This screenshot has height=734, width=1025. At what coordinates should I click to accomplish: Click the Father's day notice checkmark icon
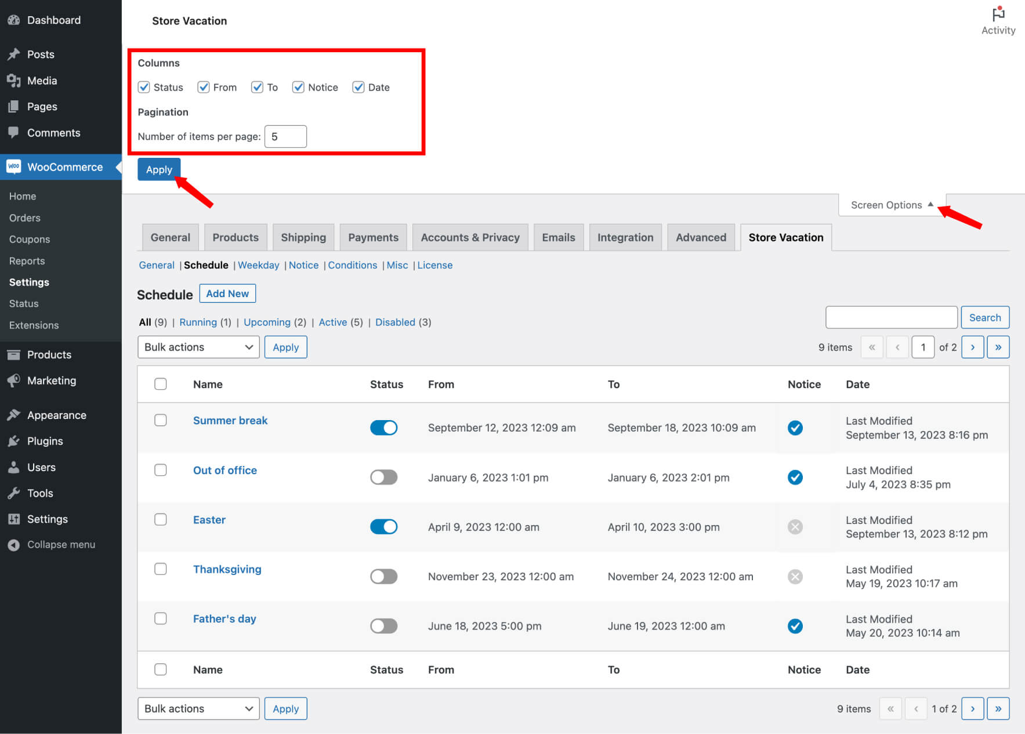pyautogui.click(x=795, y=626)
